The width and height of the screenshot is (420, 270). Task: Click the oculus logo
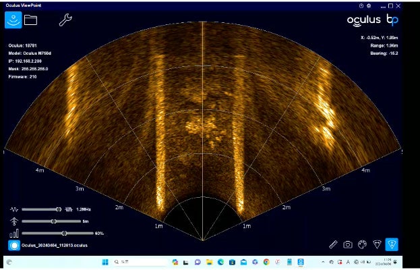point(364,21)
